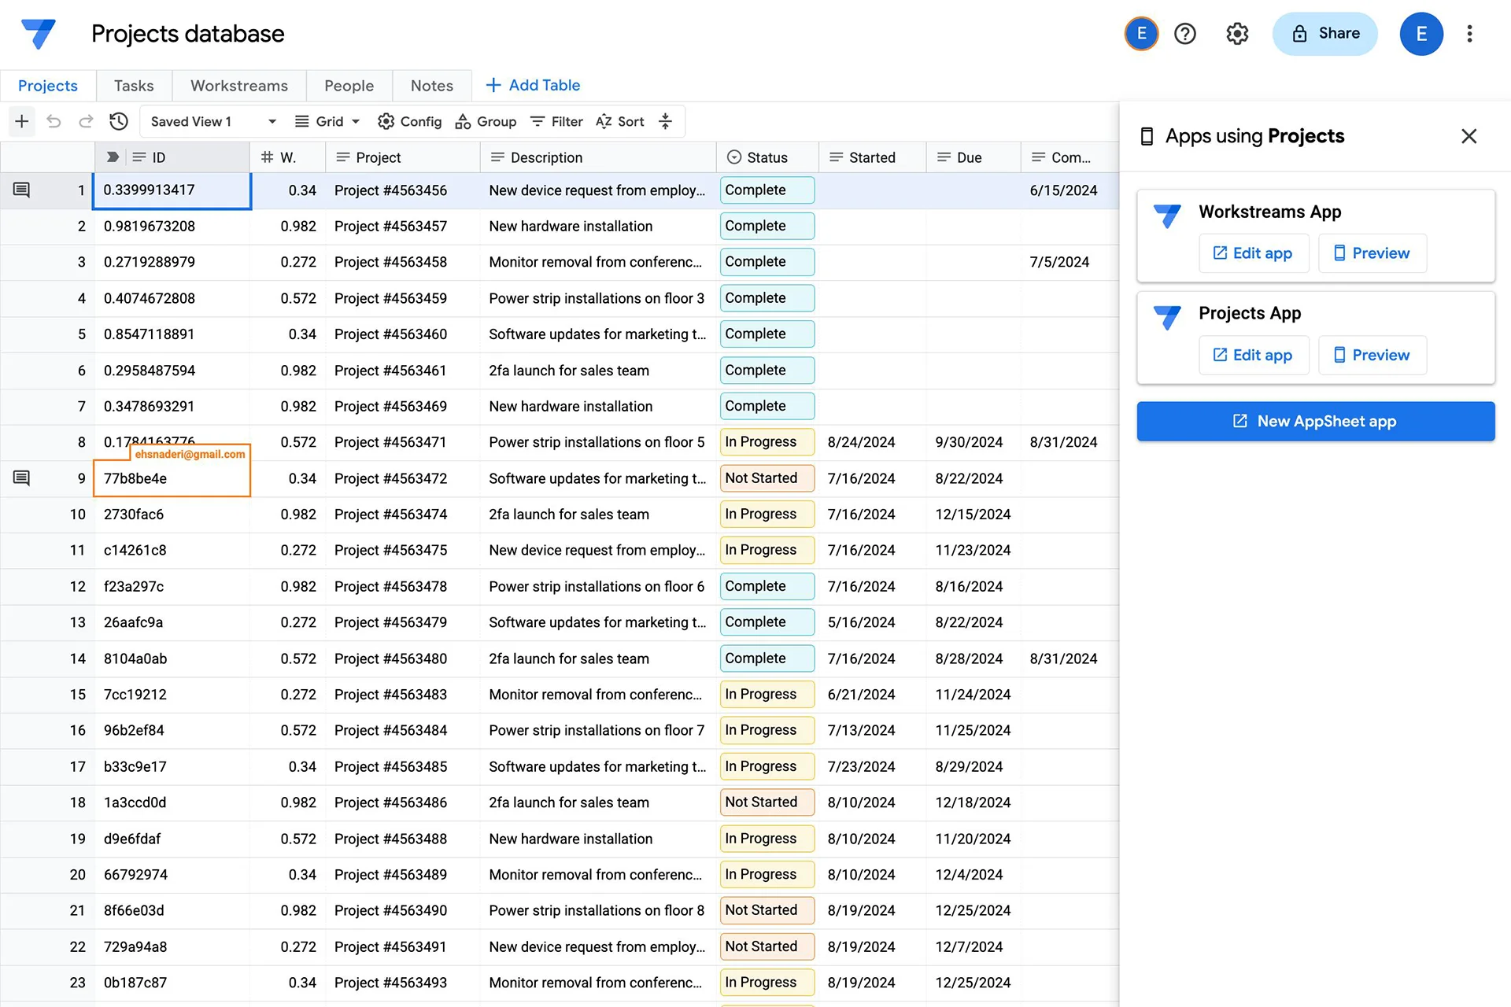
Task: Click the orange-ringed E collaborator avatar
Action: click(1141, 34)
